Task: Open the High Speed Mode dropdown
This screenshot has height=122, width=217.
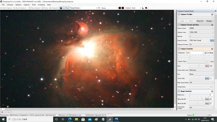Action: coord(201,83)
